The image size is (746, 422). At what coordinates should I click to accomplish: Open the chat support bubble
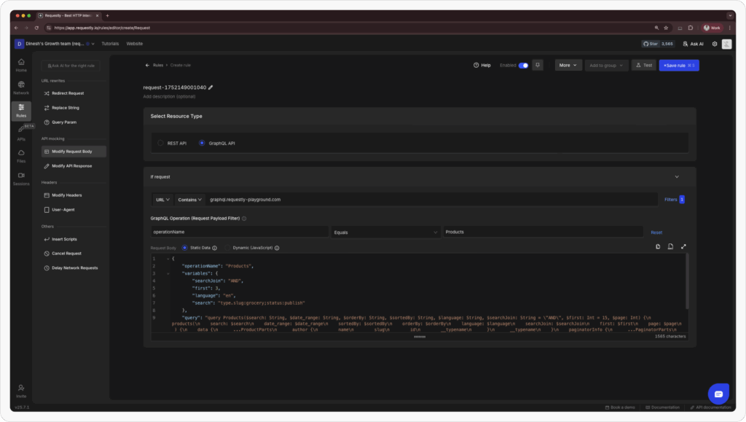coord(718,394)
